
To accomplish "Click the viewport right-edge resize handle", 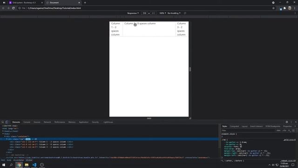I will [x=190, y=69].
